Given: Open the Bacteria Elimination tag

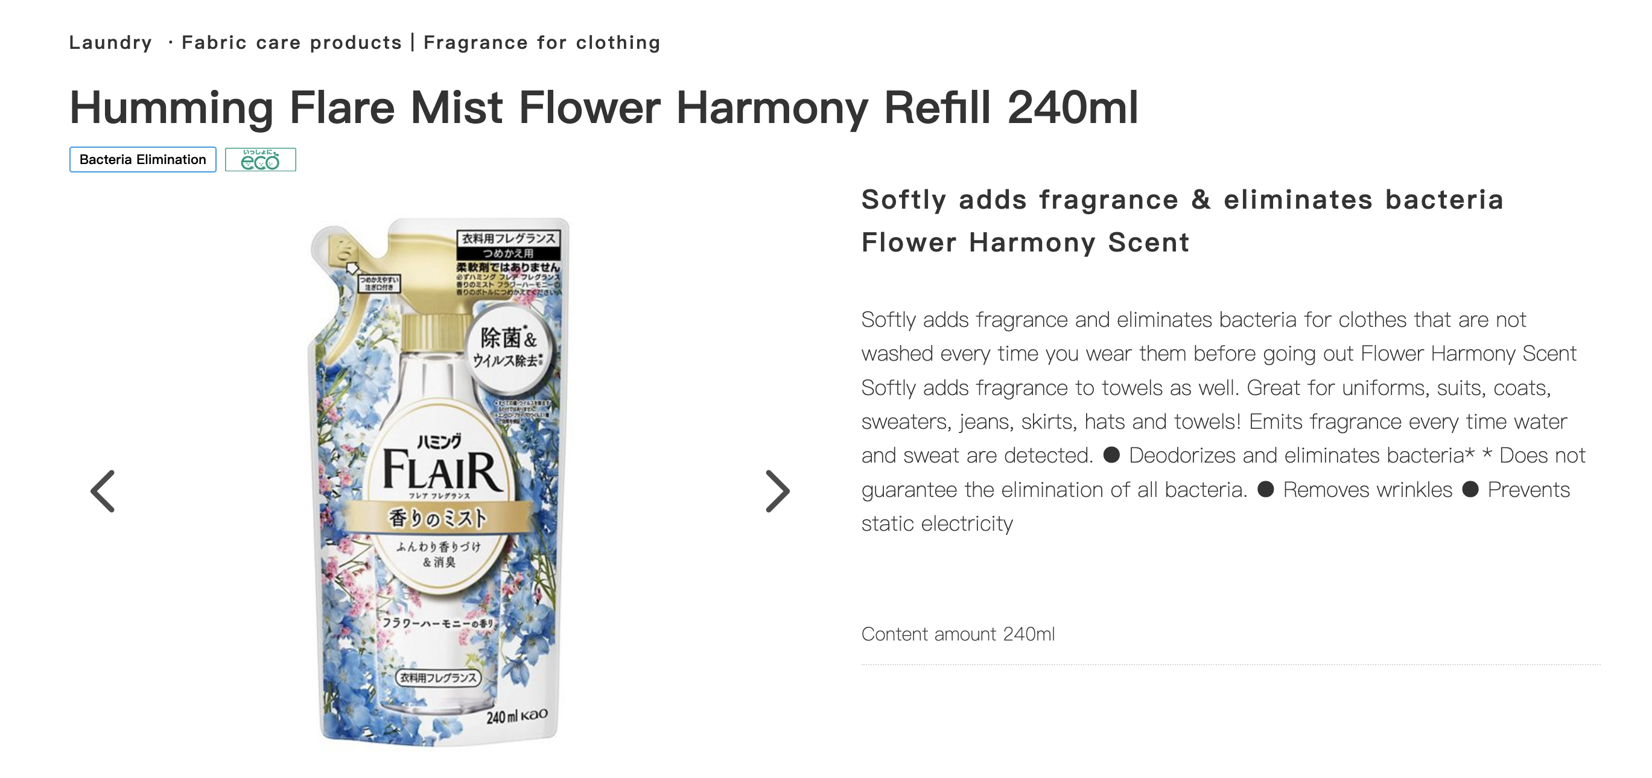Looking at the screenshot, I should tap(142, 160).
